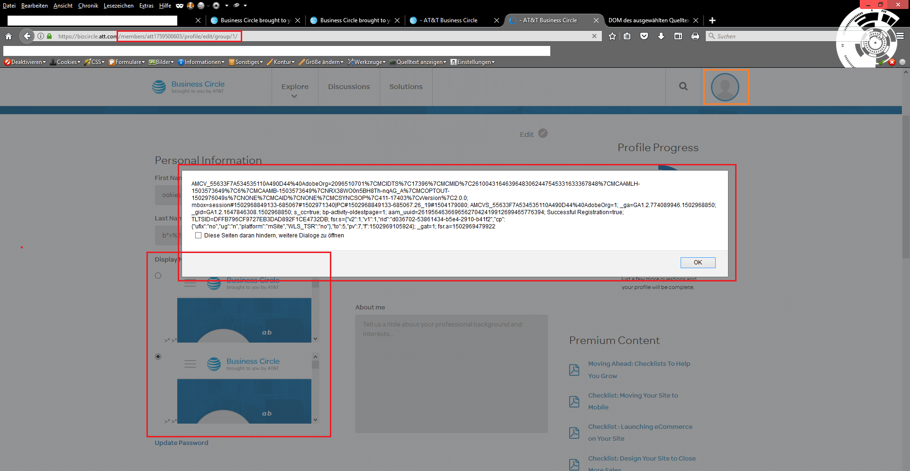Click the Update Password link
This screenshot has height=471, width=910.
(x=182, y=443)
